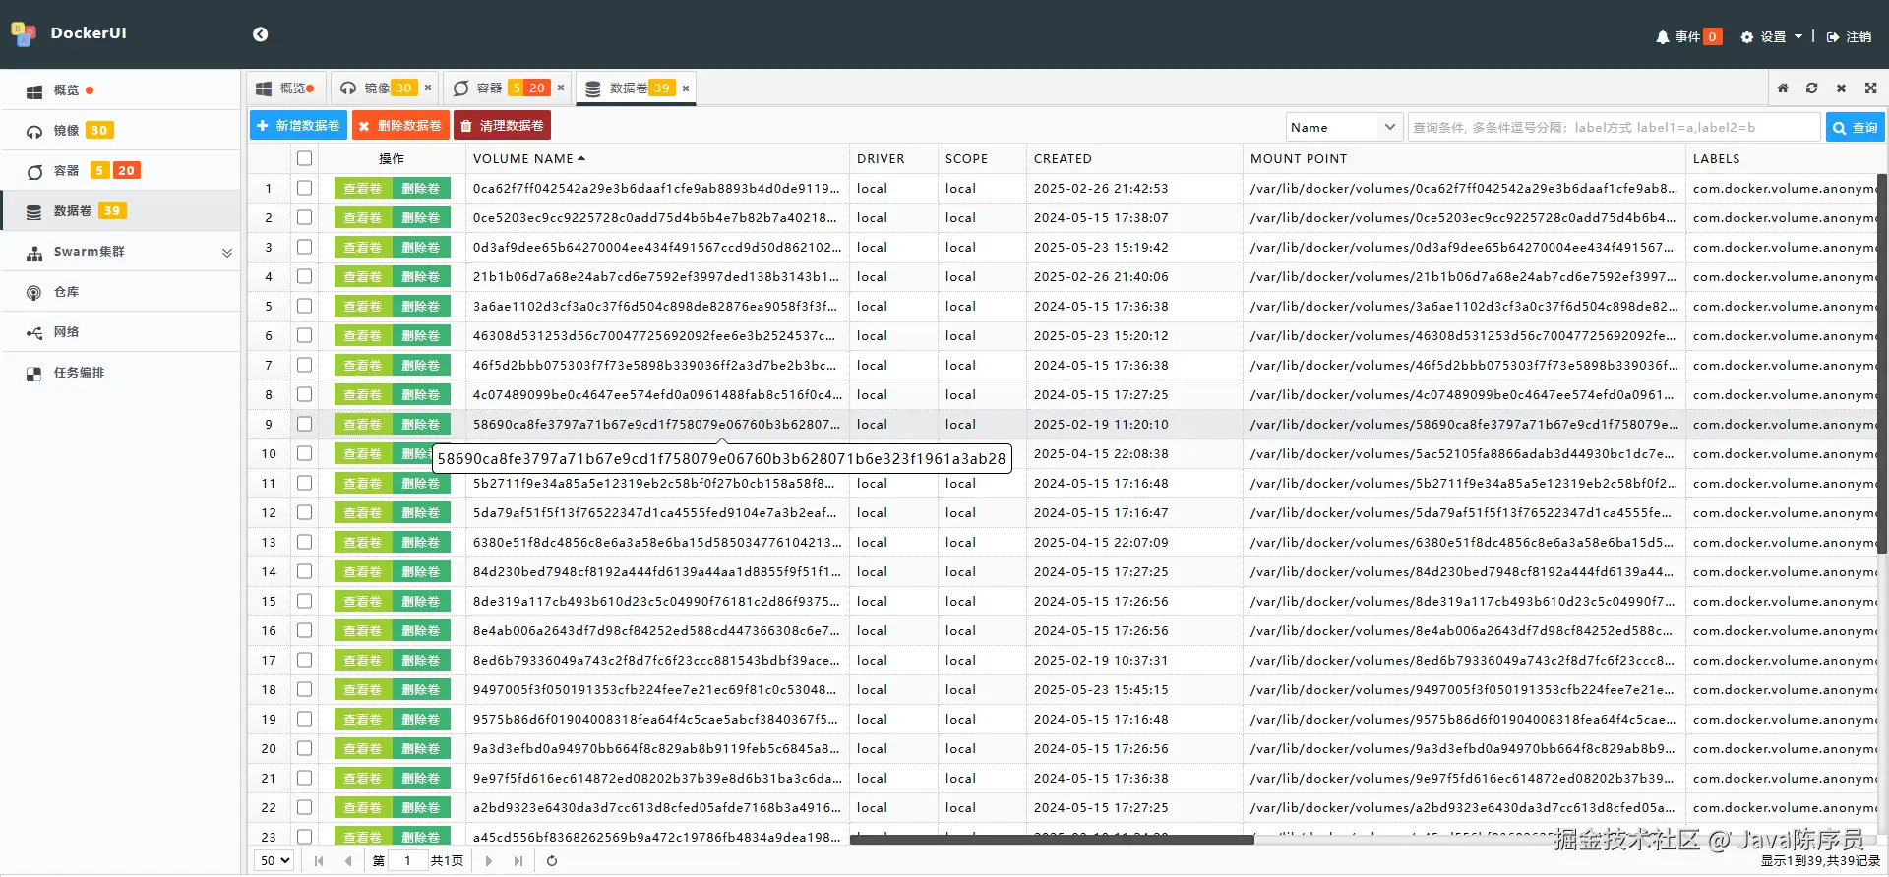
Task: Open Containers in the sidebar
Action: click(x=120, y=171)
